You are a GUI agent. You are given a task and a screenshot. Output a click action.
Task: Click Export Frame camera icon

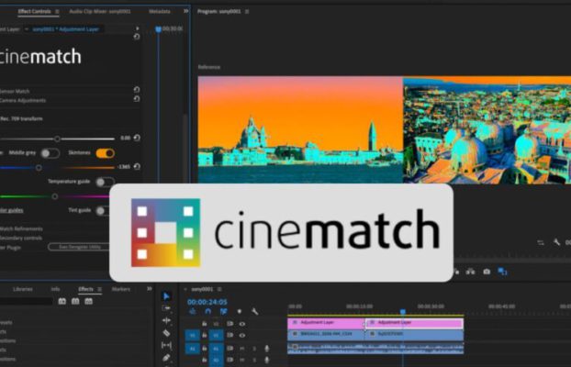pyautogui.click(x=487, y=272)
